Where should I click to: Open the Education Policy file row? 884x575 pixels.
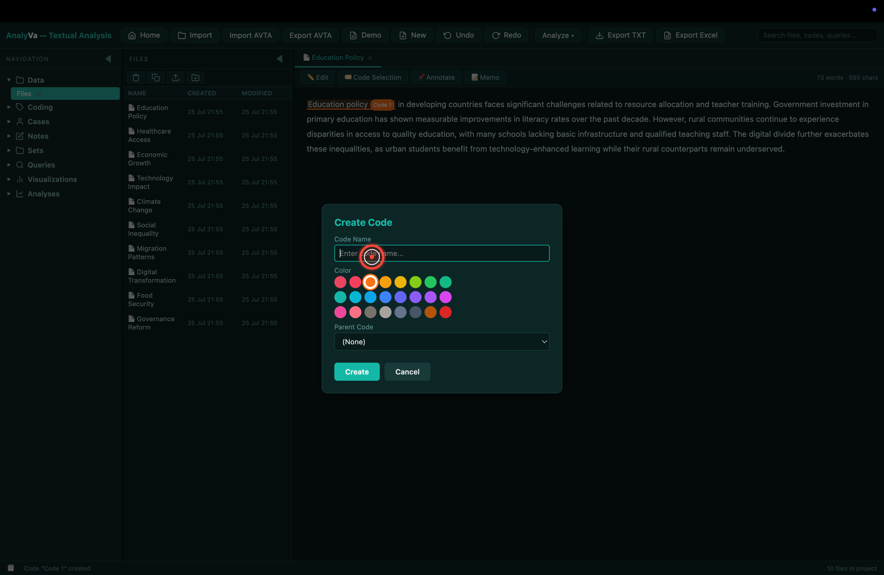click(207, 112)
